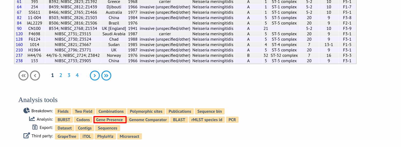Open iTOL third party tool
This screenshot has width=401, height=147.
[x=87, y=136]
